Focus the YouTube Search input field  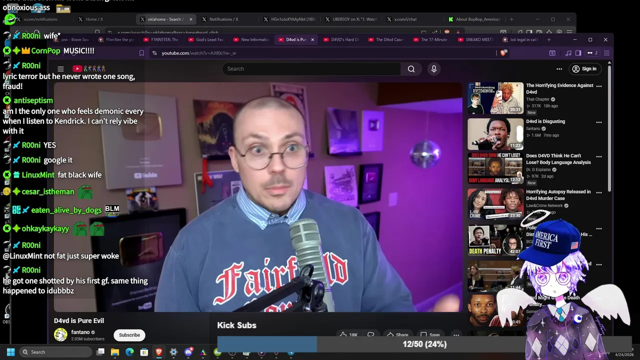click(x=311, y=69)
